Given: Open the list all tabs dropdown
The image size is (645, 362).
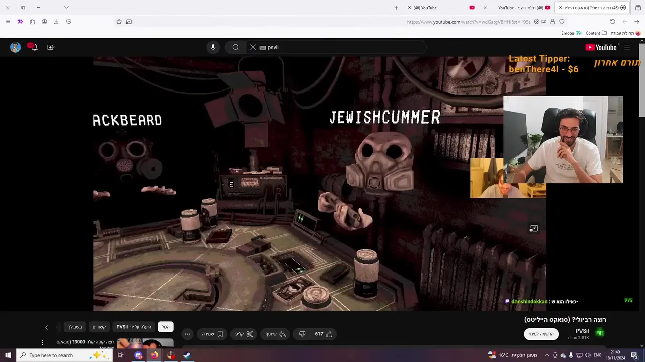Looking at the screenshot, I should [x=67, y=8].
